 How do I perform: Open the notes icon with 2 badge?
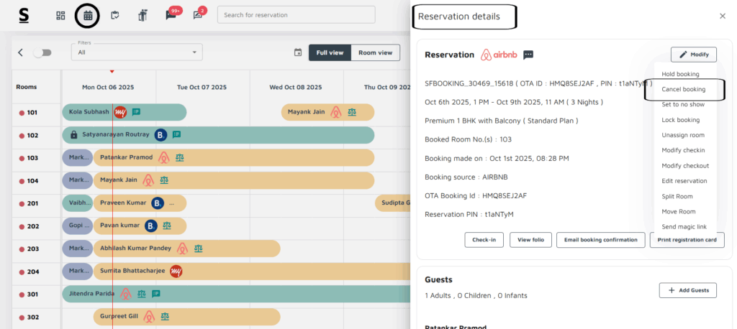click(198, 15)
